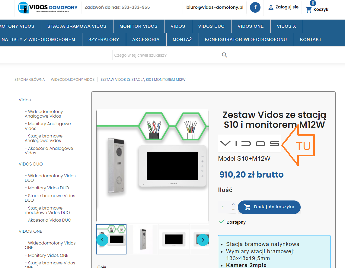Image resolution: width=345 pixels, height=268 pixels.
Task: Open VIDOS ONE sidebar category
Action: pos(30,231)
